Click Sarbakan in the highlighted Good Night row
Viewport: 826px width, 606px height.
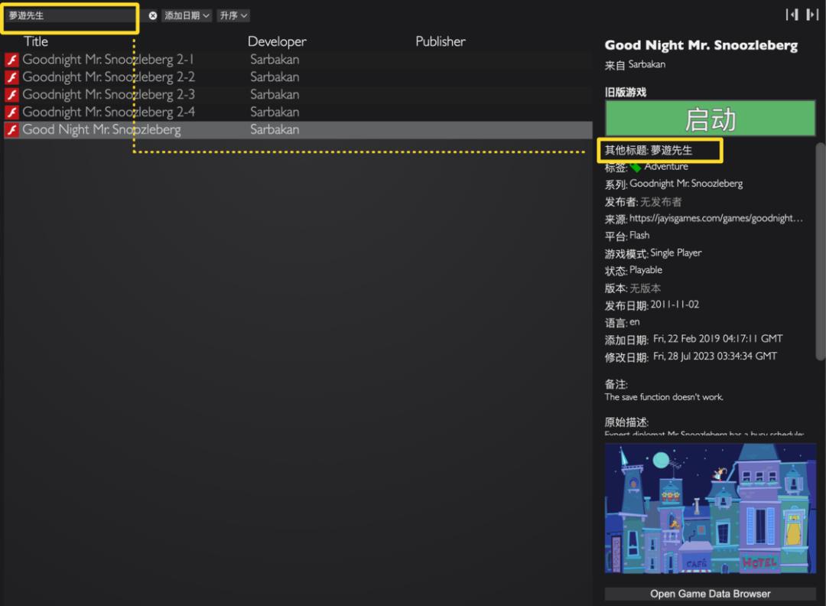tap(275, 129)
